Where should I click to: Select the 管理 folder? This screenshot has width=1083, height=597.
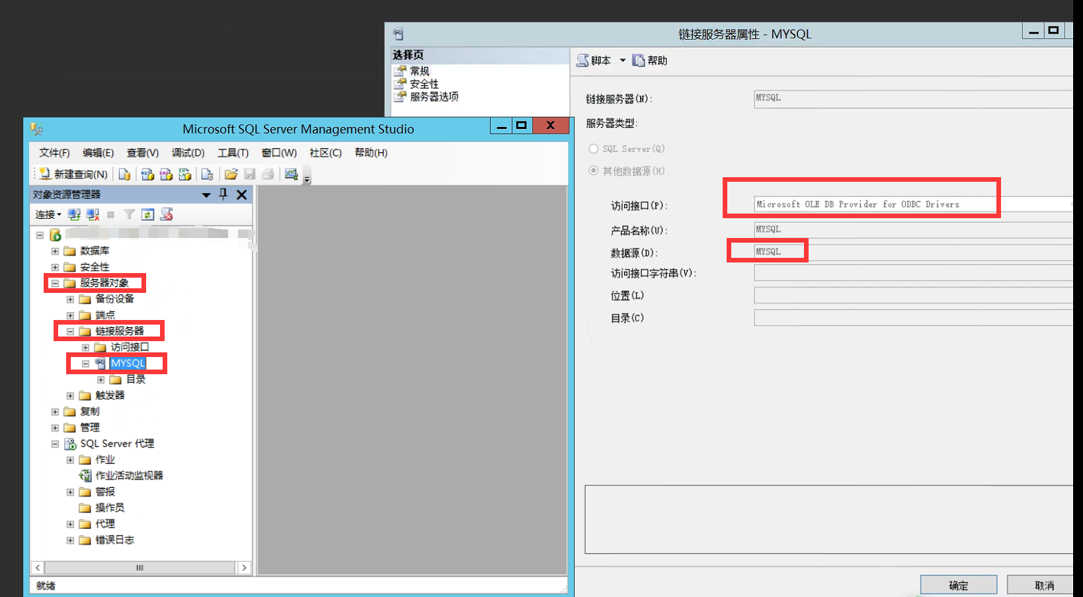point(89,427)
